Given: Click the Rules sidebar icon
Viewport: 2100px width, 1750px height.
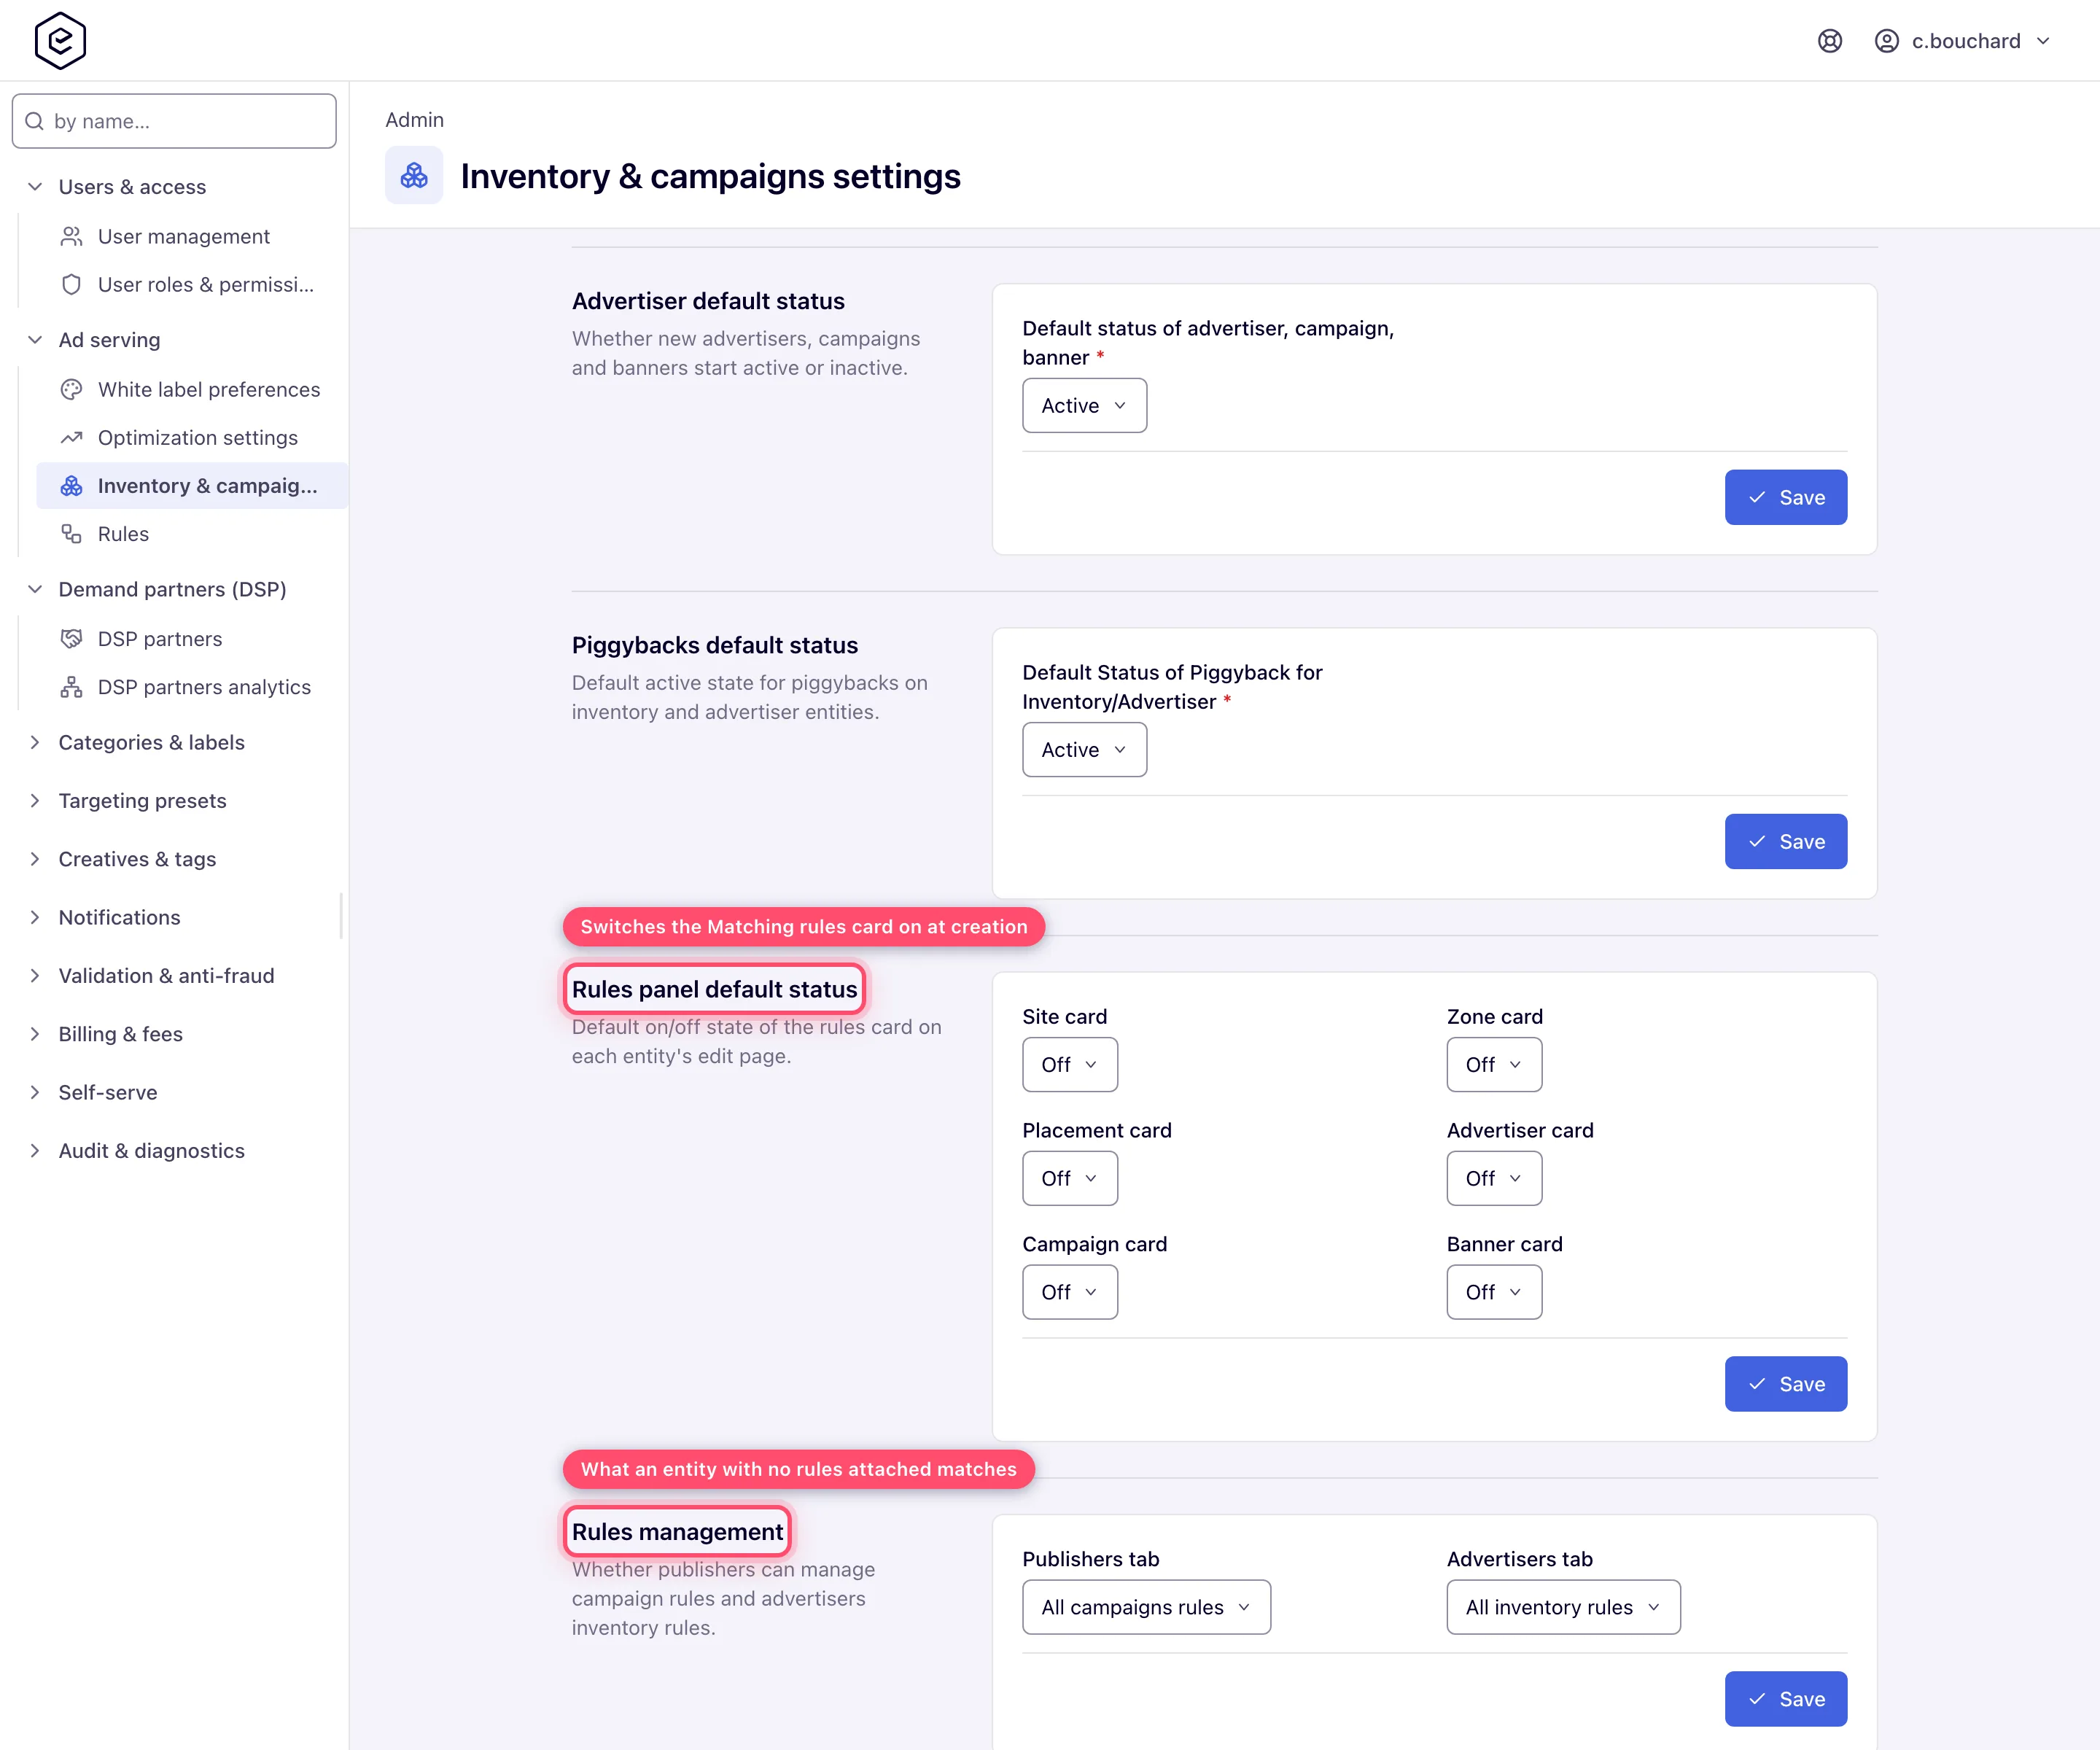Looking at the screenshot, I should click(x=71, y=534).
